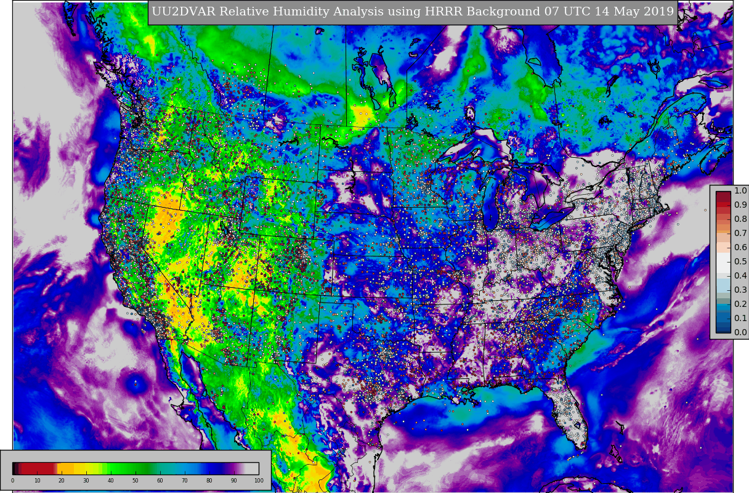Click the map title mentioning UU2DVAR Relative Humidity

click(413, 11)
